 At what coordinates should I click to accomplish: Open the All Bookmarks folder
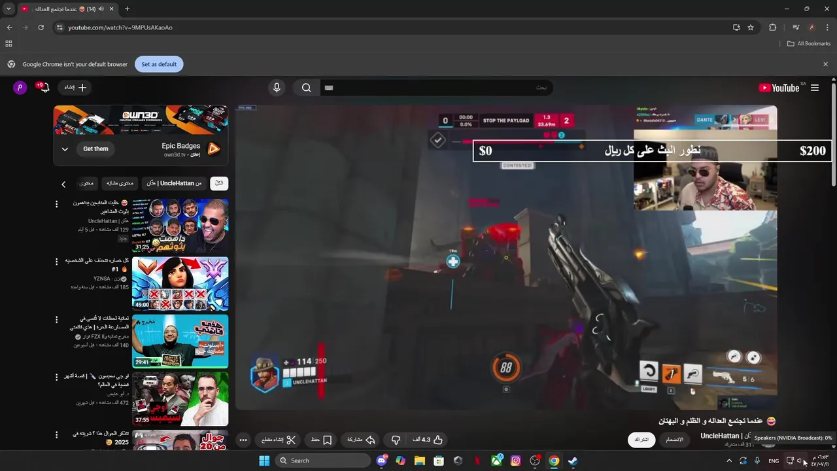[809, 44]
